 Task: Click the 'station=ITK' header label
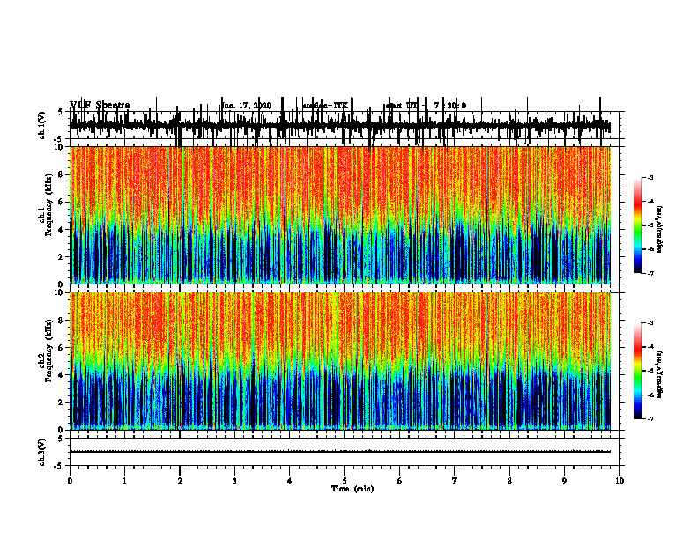pyautogui.click(x=325, y=106)
